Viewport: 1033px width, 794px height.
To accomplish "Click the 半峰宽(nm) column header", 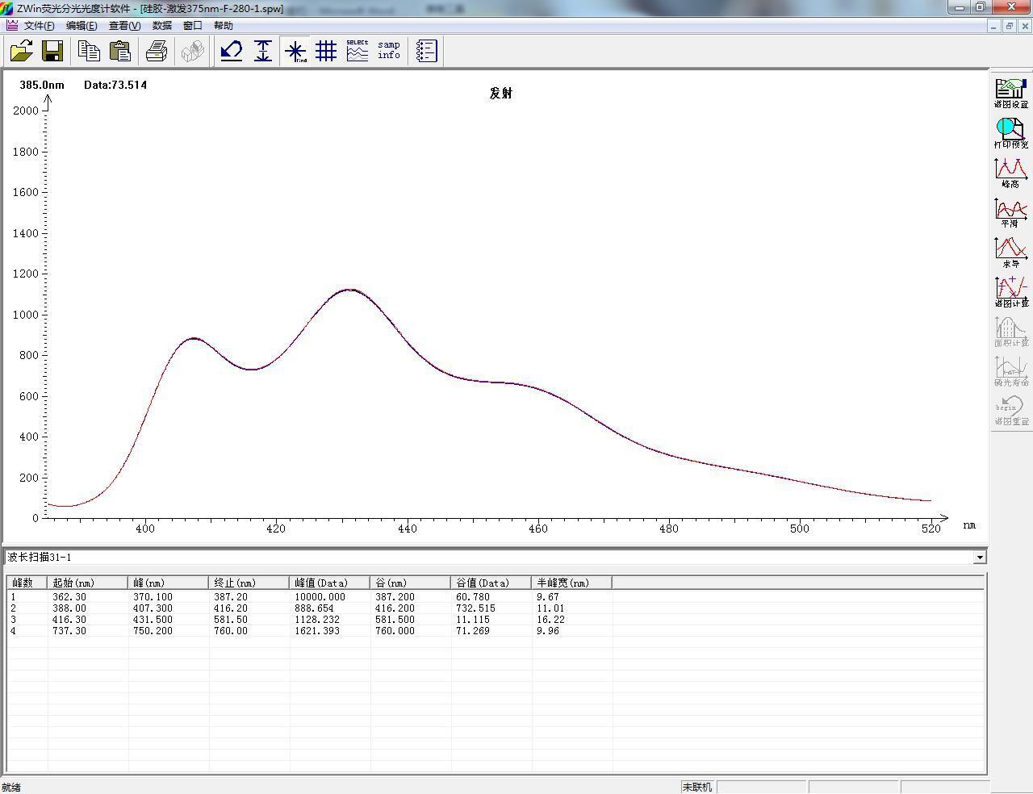I will coord(572,583).
